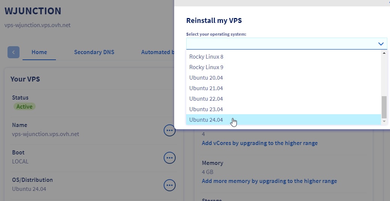Select Ubuntu 23.04 operating system
Viewport: 390px width, 201px height.
coord(206,109)
